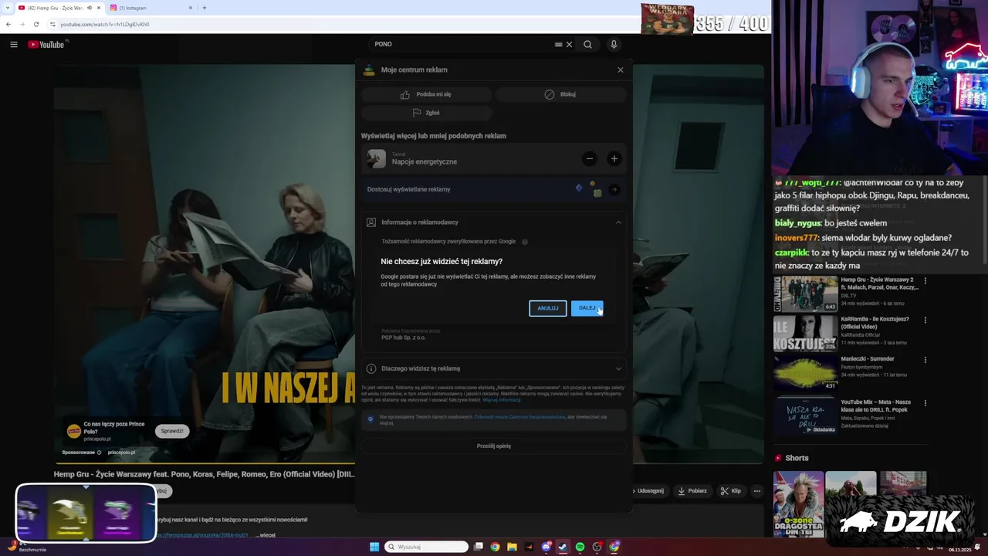Click the Podoba mi się thumbs-up button
This screenshot has height=556, width=988.
pos(426,94)
